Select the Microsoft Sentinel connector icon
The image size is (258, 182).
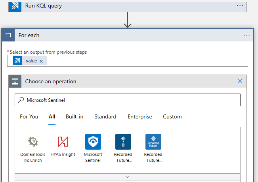pos(93,142)
